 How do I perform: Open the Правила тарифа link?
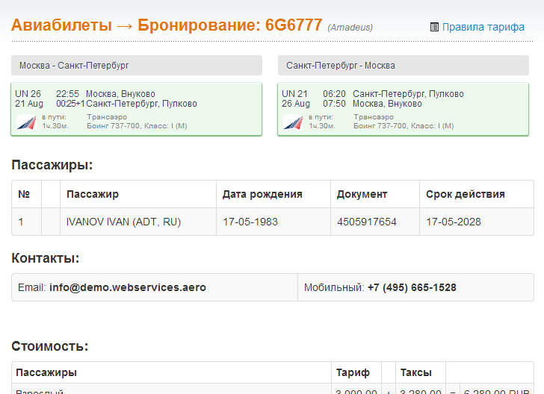tap(483, 27)
